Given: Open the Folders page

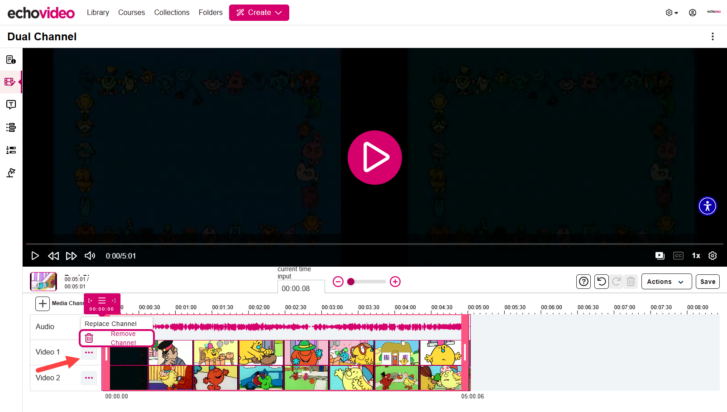Looking at the screenshot, I should tap(210, 13).
